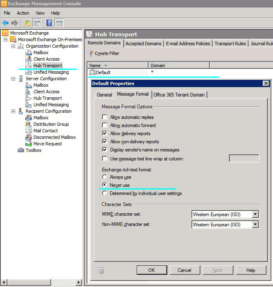Collapse the Microsoft Exchange On-Premises node
Image resolution: width=273 pixels, height=287 pixels.
tap(5, 39)
